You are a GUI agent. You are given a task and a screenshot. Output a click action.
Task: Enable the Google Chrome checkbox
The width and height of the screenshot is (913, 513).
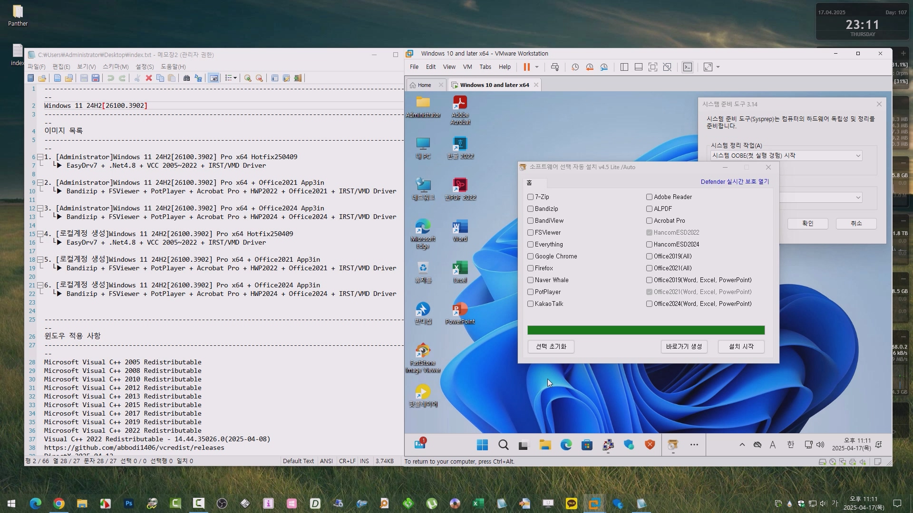[530, 256]
